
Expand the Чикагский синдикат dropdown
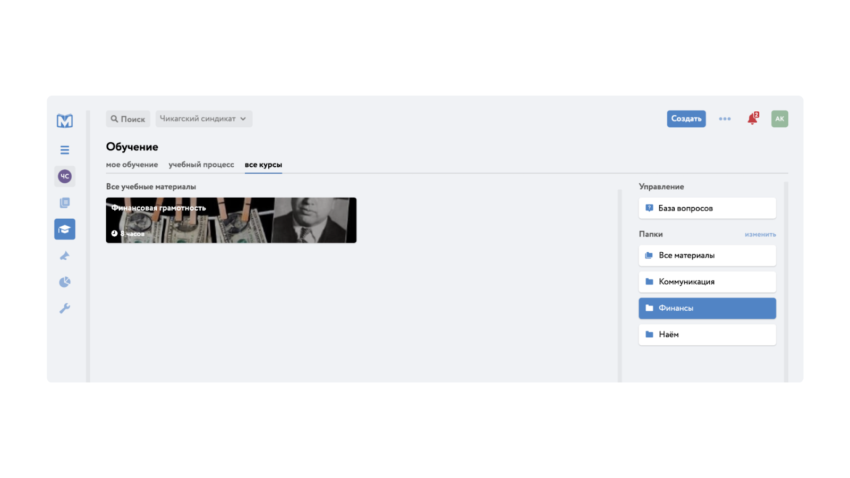(x=204, y=119)
